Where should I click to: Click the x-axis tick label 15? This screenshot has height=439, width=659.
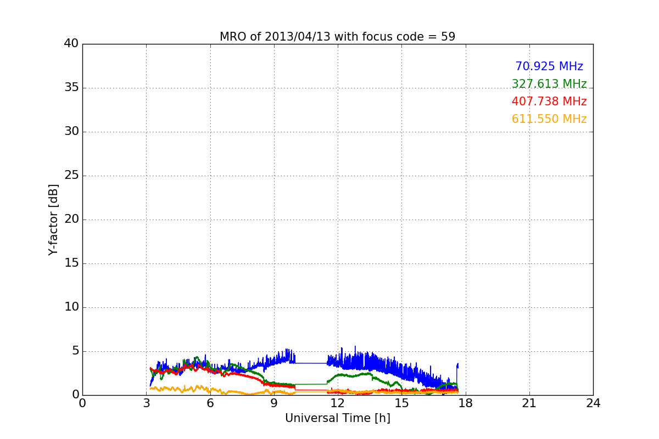401,403
